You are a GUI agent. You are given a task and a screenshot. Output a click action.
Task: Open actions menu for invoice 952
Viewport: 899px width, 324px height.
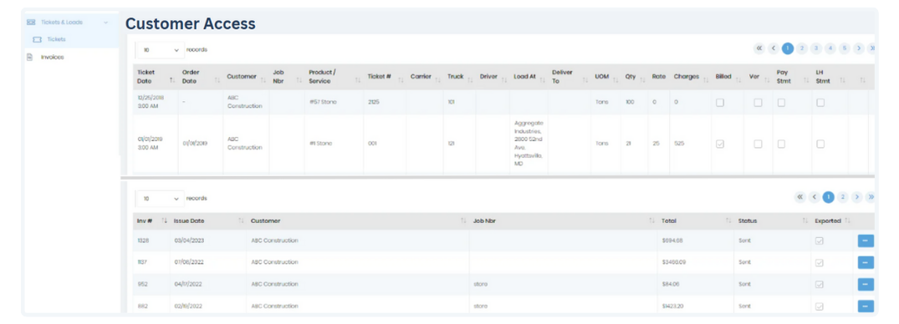coord(866,284)
